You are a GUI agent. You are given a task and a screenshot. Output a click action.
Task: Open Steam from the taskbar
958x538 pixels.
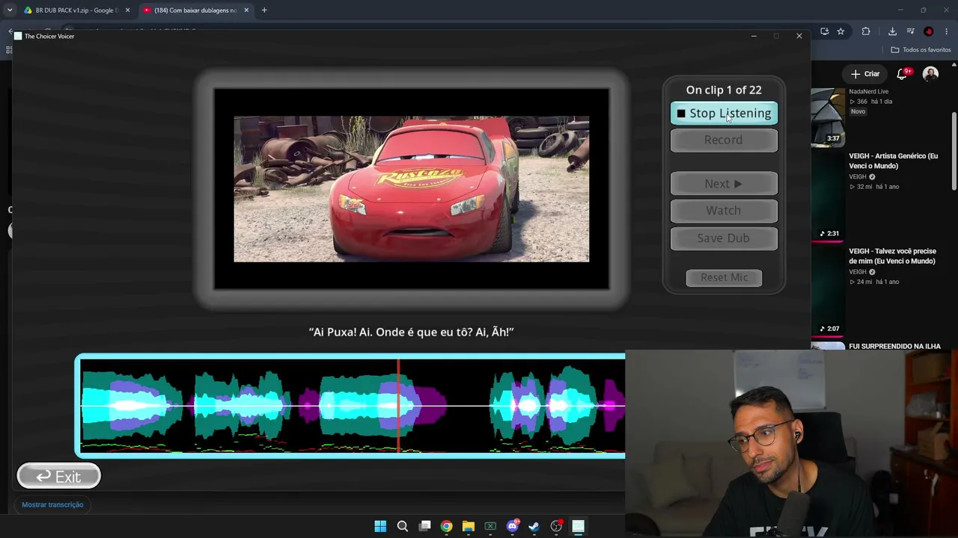pos(534,527)
